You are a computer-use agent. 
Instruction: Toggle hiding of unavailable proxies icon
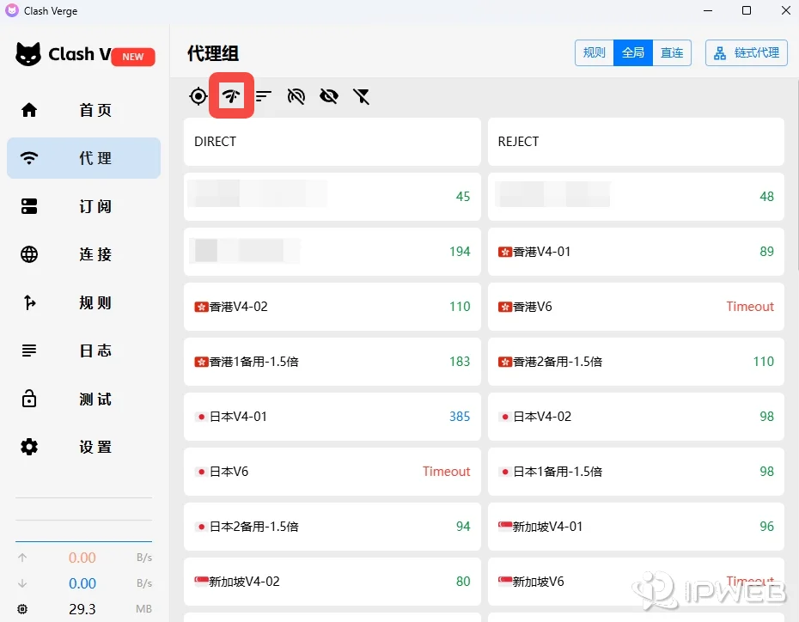click(296, 96)
